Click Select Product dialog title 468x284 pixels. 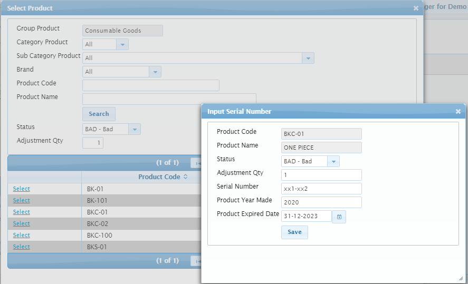click(30, 8)
